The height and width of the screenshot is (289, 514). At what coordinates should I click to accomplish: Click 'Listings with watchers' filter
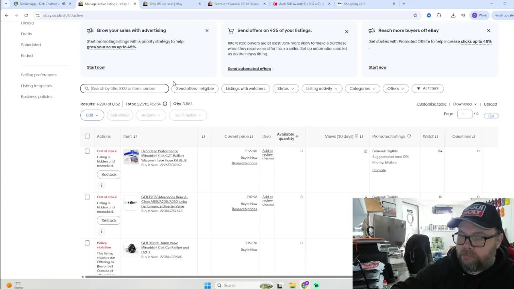click(245, 88)
